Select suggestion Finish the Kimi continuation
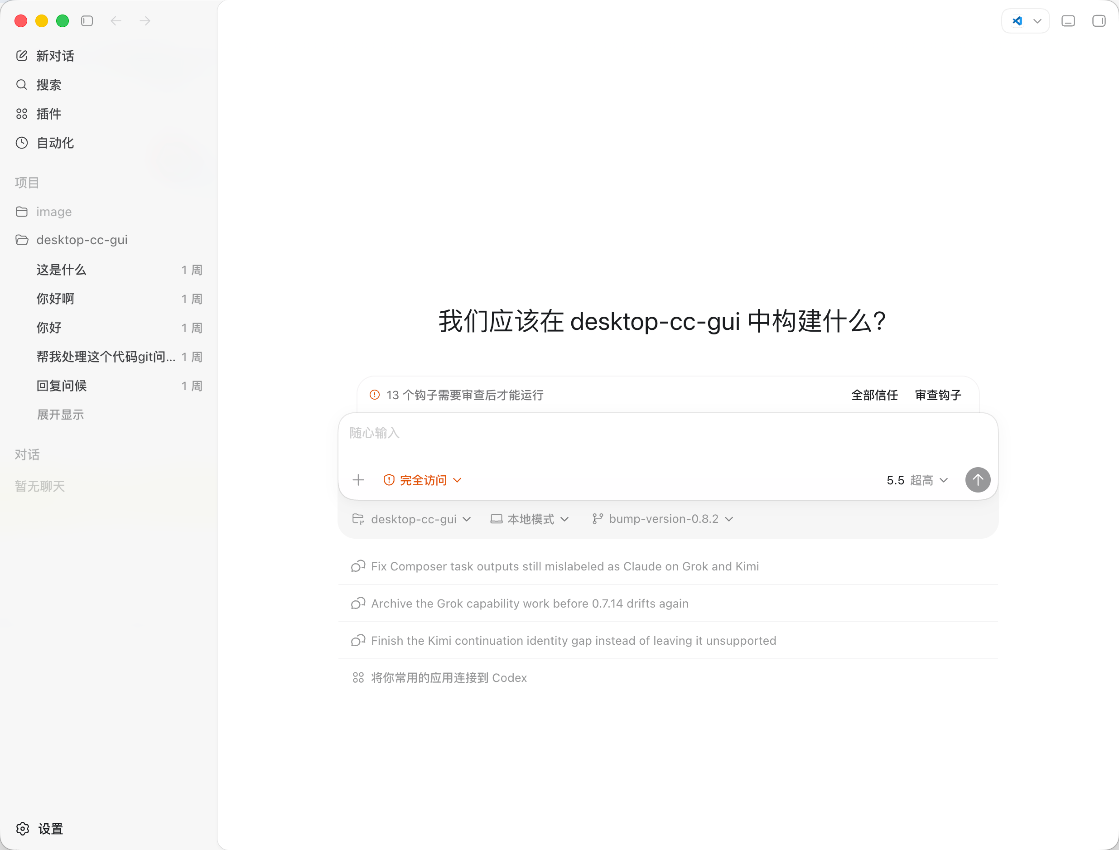Viewport: 1119px width, 850px height. (668, 641)
